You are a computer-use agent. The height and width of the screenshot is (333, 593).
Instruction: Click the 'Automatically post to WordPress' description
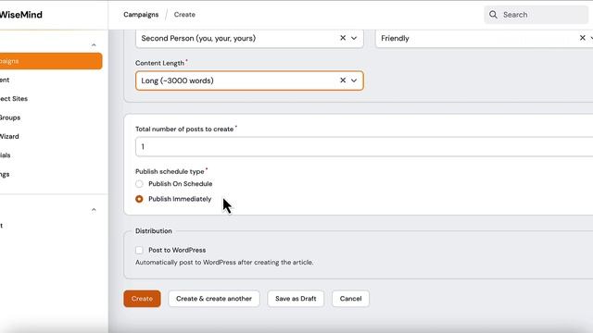224,263
